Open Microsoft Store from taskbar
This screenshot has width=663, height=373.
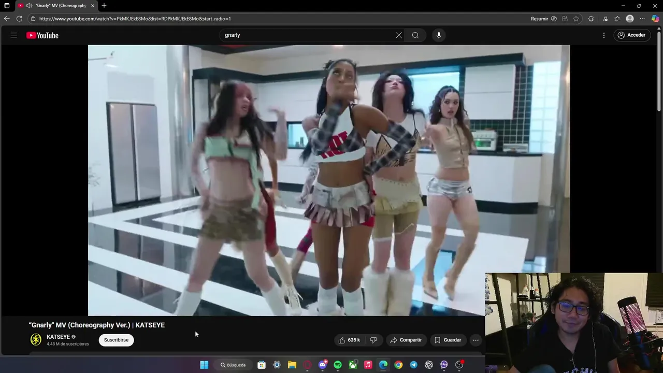(262, 365)
